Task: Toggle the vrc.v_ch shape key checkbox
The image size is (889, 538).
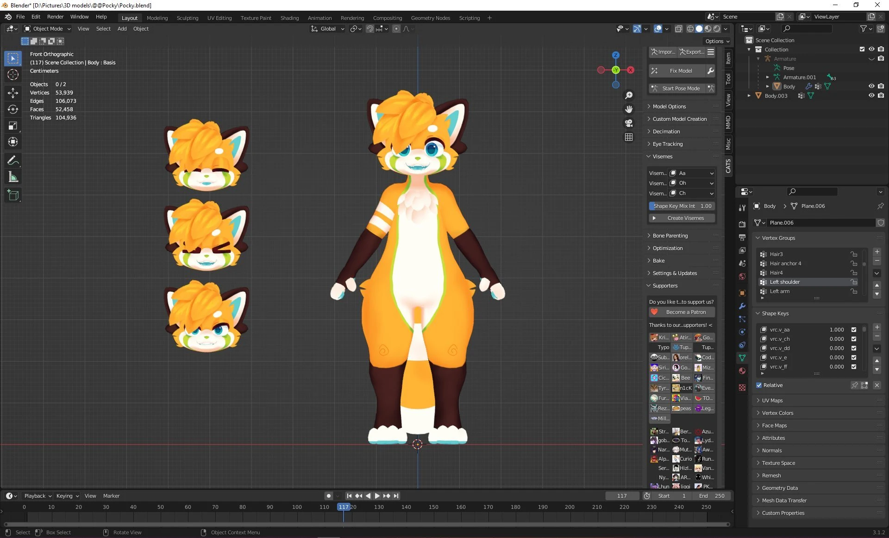Action: [x=854, y=339]
